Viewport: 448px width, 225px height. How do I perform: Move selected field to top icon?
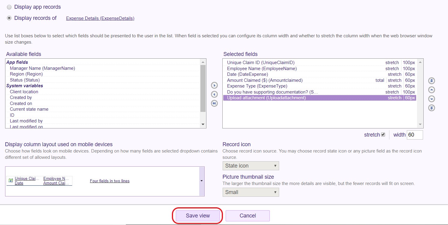point(431,81)
